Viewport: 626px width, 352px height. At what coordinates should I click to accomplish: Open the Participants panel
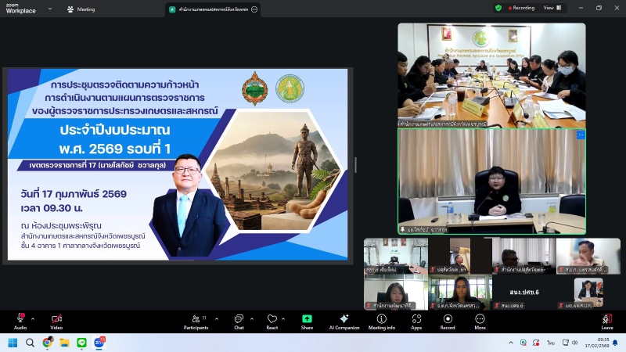pos(195,319)
